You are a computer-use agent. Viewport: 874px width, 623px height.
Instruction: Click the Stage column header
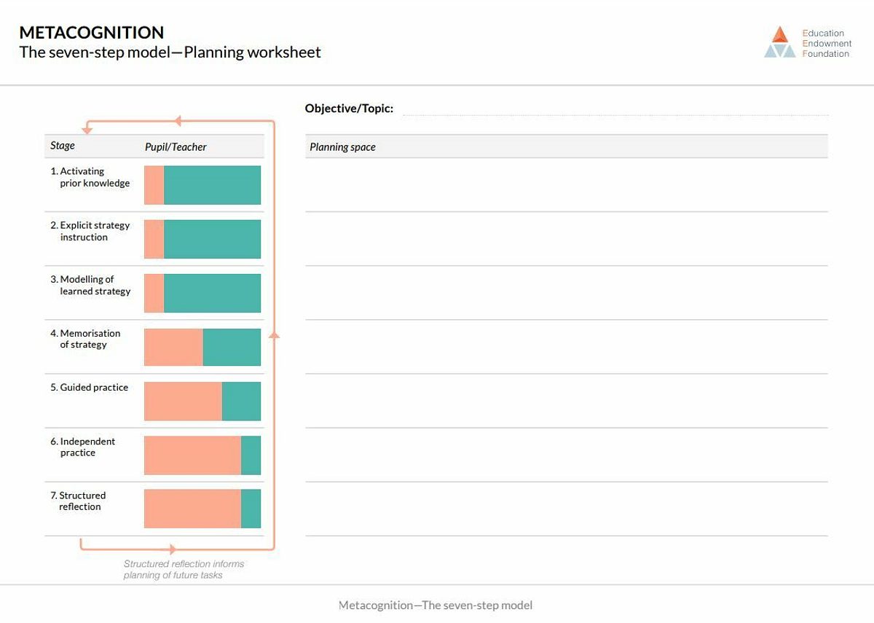pyautogui.click(x=63, y=146)
